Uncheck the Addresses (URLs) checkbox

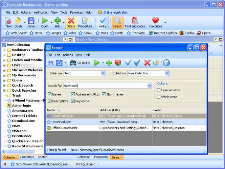(x=73, y=94)
